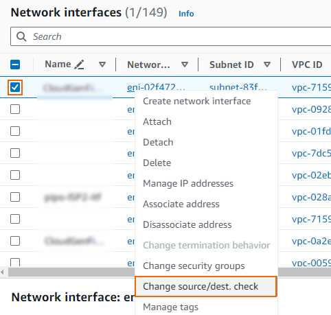Select Change security groups option
The width and height of the screenshot is (331, 315).
point(194,266)
